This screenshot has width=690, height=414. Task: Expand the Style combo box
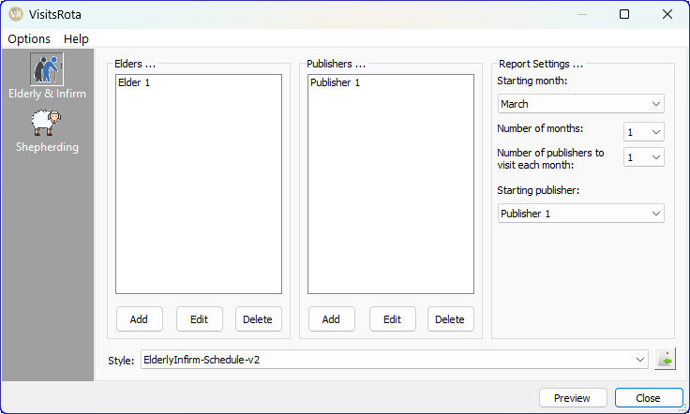pyautogui.click(x=394, y=360)
